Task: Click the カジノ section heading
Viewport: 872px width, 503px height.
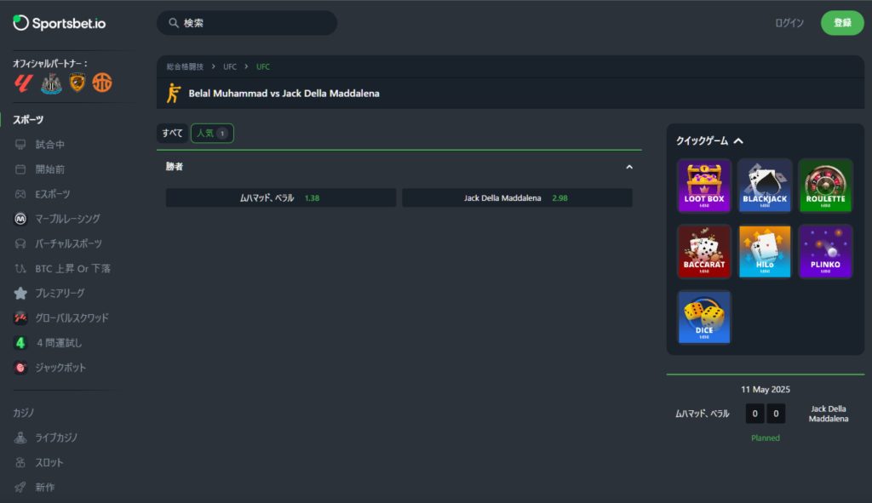Action: pos(23,413)
